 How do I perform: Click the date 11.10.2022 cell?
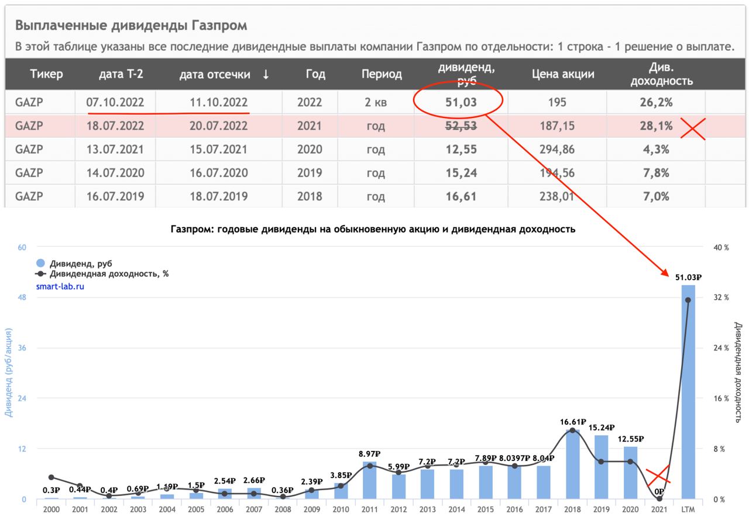coord(219,102)
